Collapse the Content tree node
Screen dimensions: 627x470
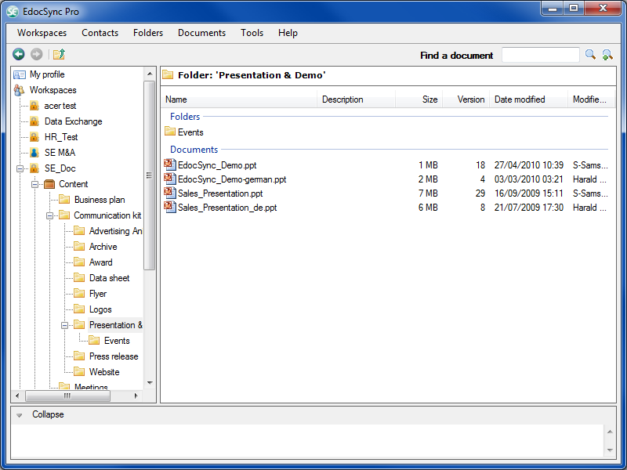(34, 184)
